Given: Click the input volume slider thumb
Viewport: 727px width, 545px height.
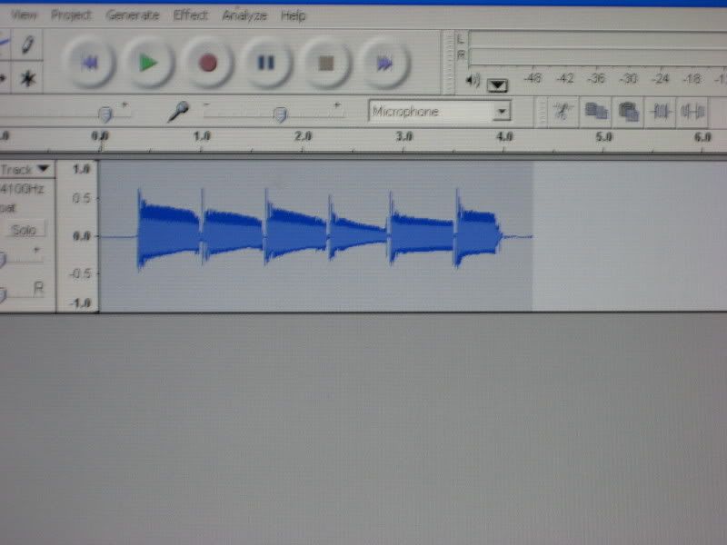Looking at the screenshot, I should point(280,114).
